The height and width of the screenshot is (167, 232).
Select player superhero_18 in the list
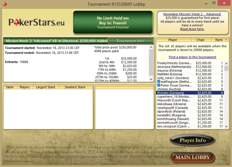[x=190, y=97]
